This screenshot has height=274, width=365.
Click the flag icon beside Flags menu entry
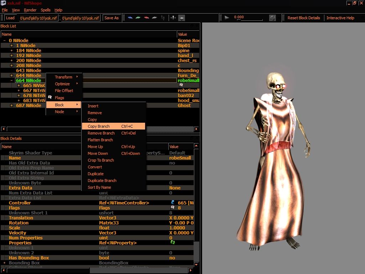coord(50,97)
